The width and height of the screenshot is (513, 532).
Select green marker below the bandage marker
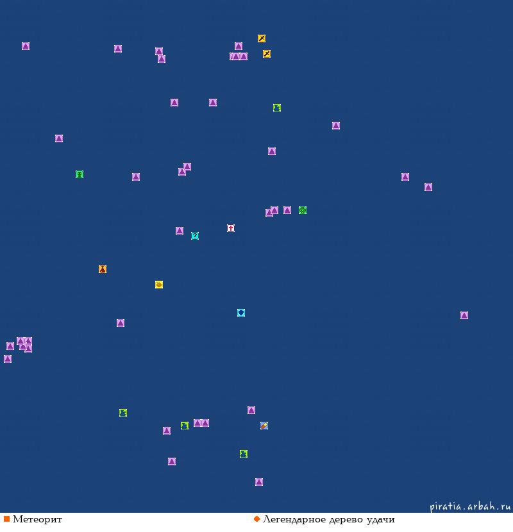[x=244, y=454]
